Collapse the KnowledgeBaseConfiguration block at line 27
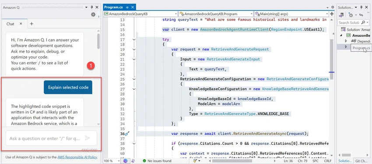 click(x=134, y=89)
